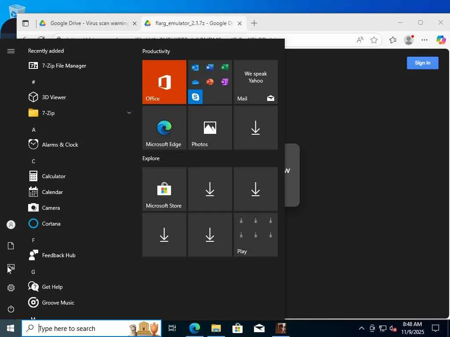Open the notification center icon
Viewport: 450px width, 337px height.
(435, 328)
